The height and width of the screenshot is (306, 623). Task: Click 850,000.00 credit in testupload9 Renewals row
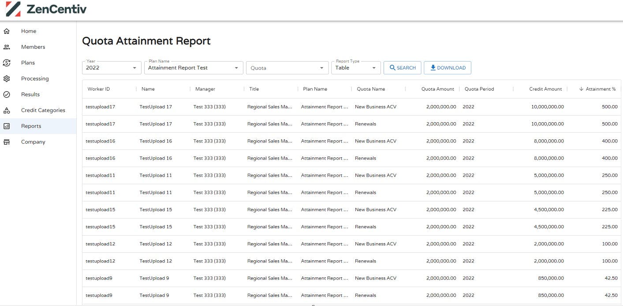(x=551, y=295)
